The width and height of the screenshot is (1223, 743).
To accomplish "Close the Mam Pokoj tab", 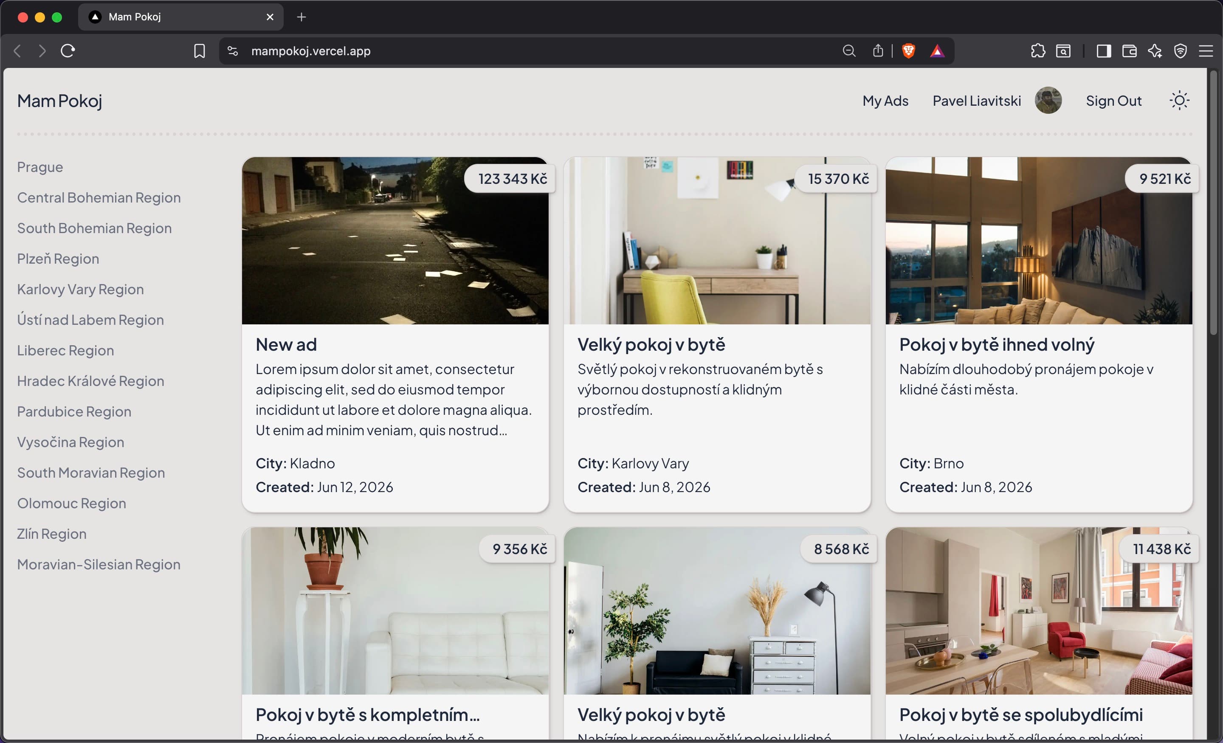I will point(270,17).
